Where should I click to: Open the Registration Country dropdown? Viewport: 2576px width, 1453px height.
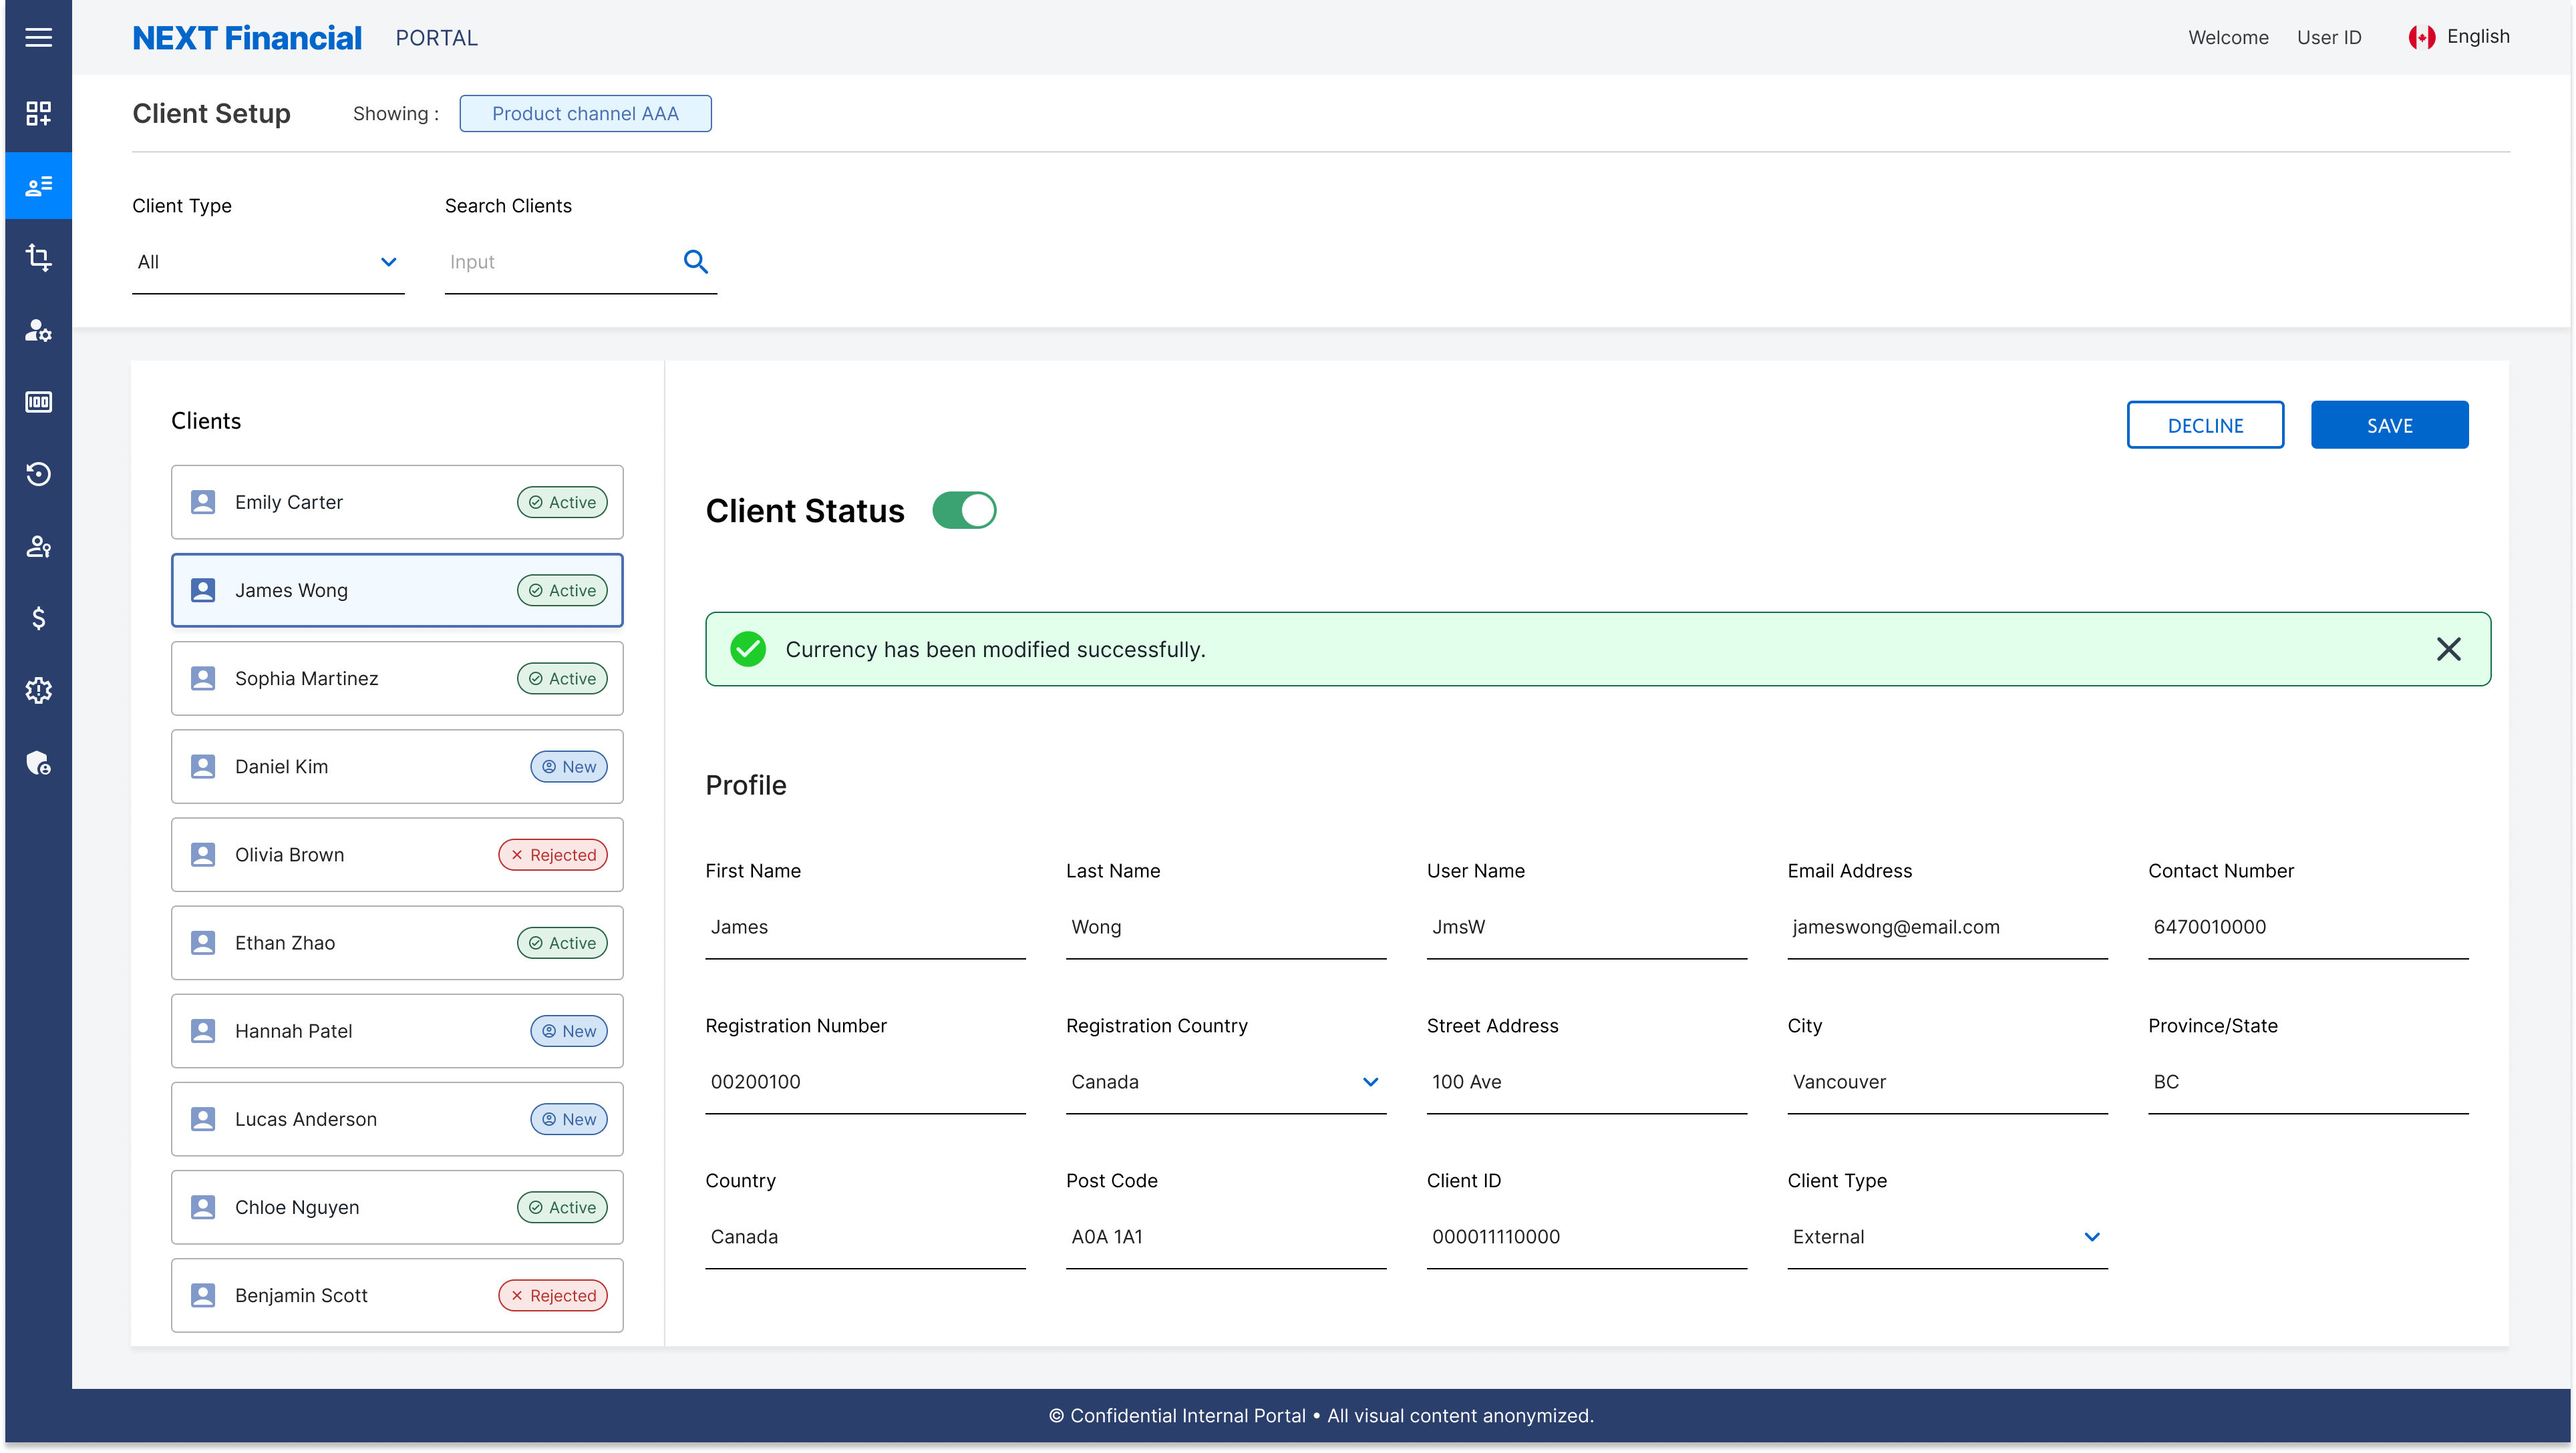[x=1370, y=1081]
